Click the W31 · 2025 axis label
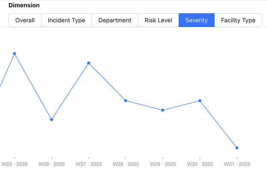The height and width of the screenshot is (174, 267). [237, 164]
